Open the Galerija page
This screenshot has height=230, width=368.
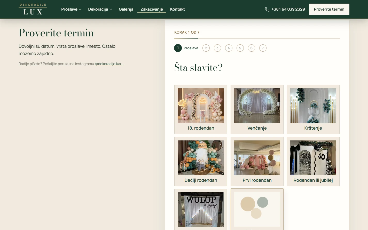126,9
